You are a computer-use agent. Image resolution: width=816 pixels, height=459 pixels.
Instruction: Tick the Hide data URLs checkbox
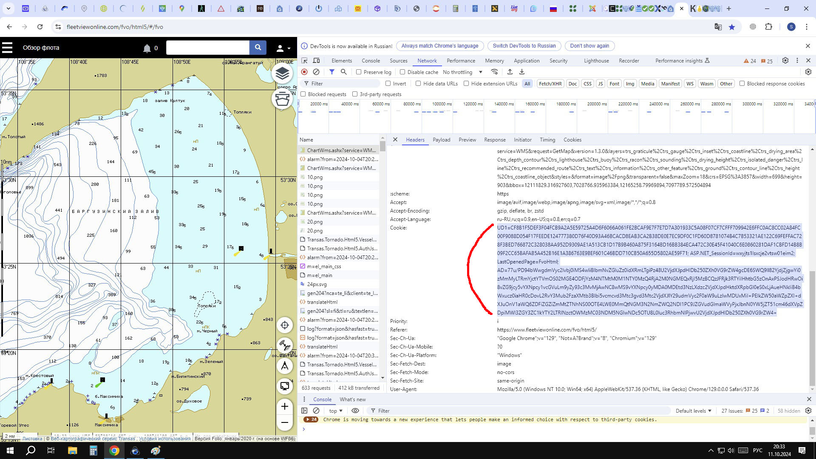click(418, 84)
